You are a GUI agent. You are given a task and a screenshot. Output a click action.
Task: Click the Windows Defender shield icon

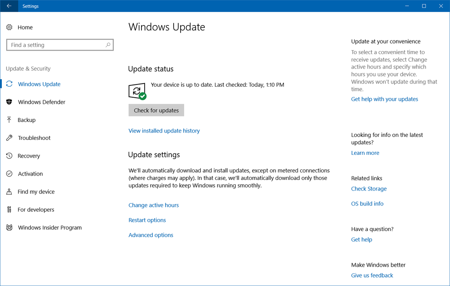click(9, 102)
